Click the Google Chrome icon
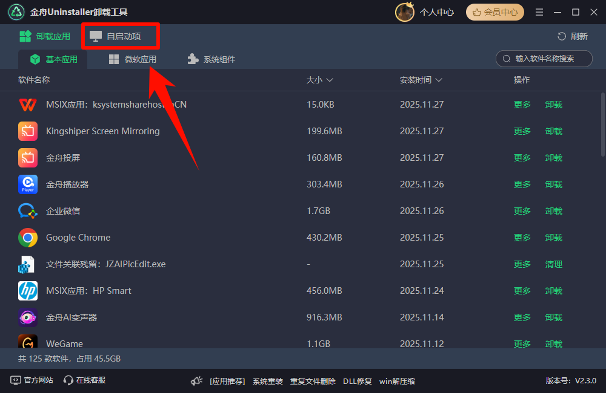 (x=28, y=238)
